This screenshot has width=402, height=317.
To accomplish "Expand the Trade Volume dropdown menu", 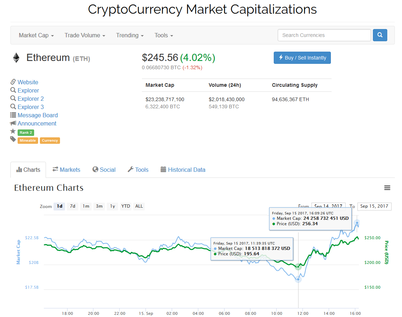I will pyautogui.click(x=85, y=35).
